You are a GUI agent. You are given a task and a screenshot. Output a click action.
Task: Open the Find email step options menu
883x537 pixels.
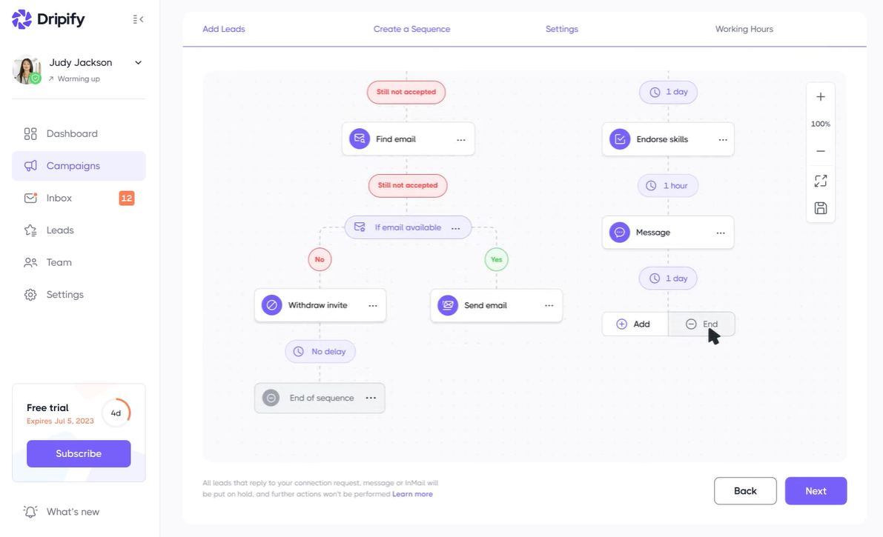461,139
